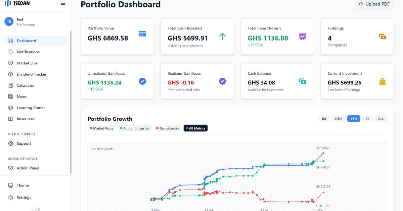Viewport: 403px width, 211px height.
Task: Expand the test Pro Account profile
Action: (x=20, y=21)
